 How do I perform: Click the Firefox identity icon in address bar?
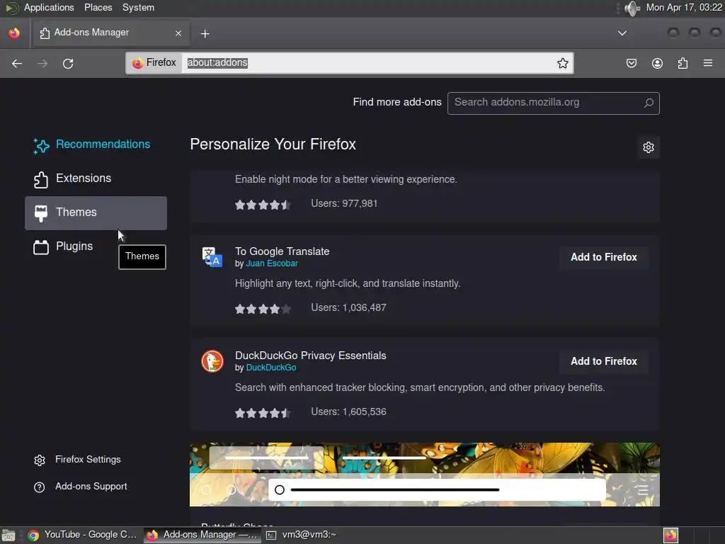click(154, 63)
